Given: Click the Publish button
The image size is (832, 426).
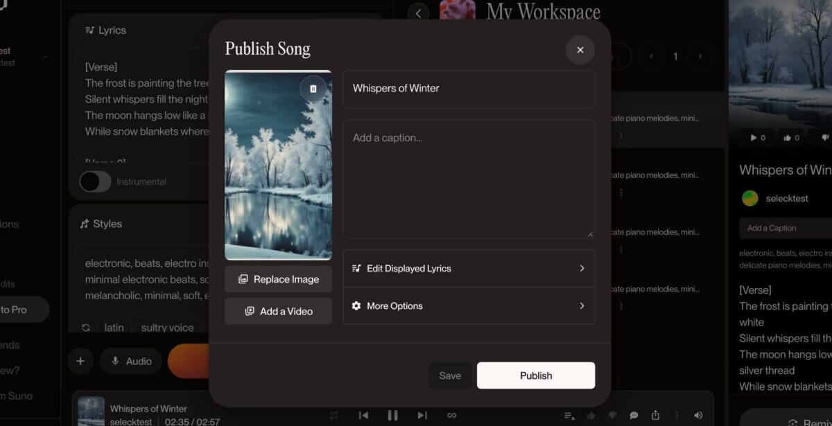Looking at the screenshot, I should (536, 375).
